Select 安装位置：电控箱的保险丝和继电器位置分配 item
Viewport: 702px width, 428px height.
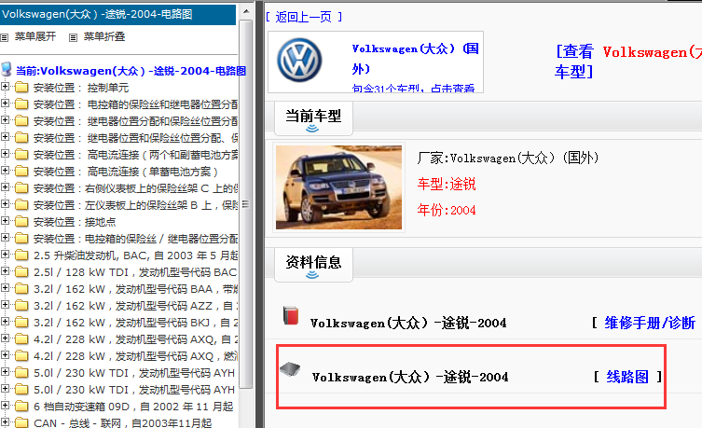(x=136, y=104)
